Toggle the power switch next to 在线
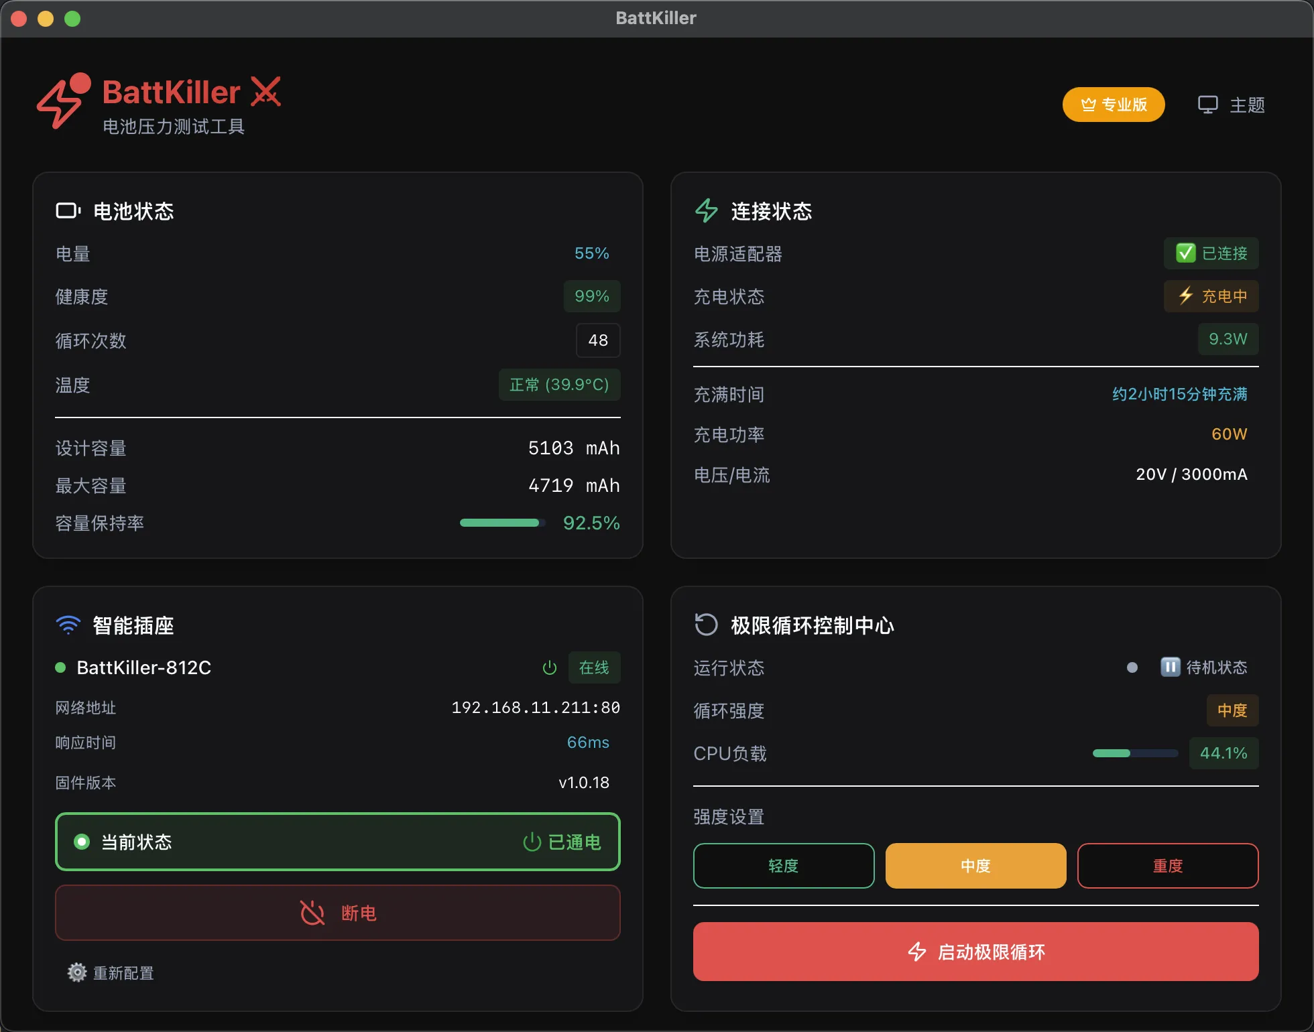The width and height of the screenshot is (1314, 1032). coord(550,667)
